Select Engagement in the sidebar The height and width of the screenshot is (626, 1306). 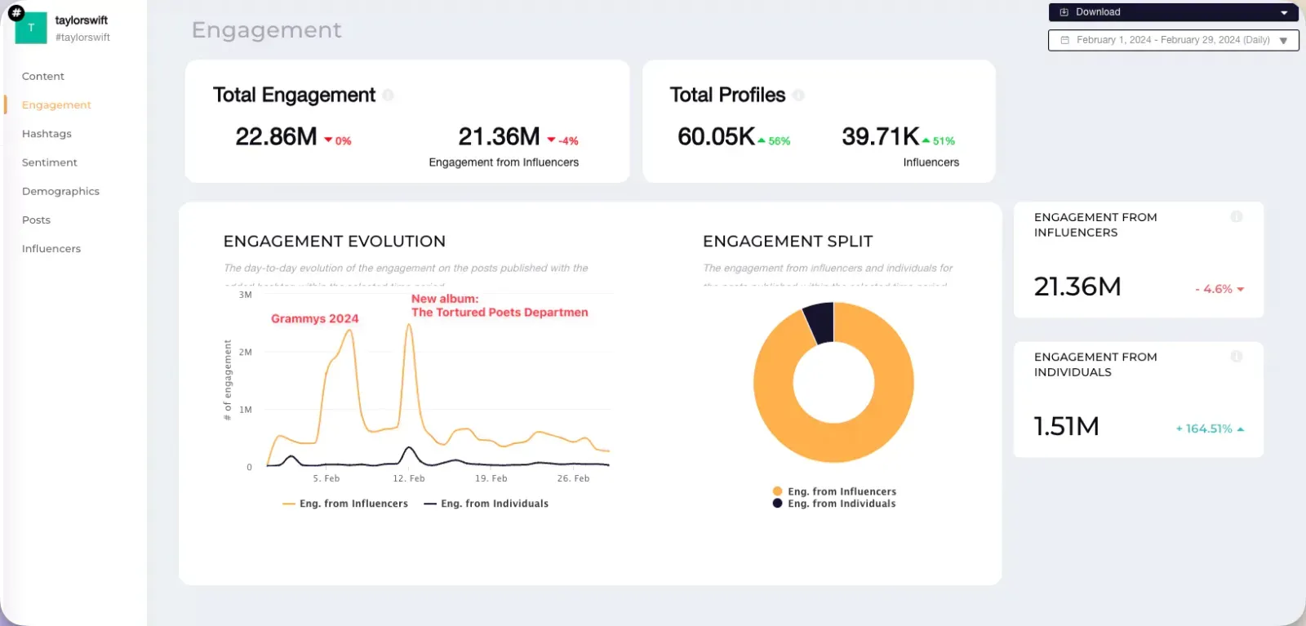tap(56, 105)
